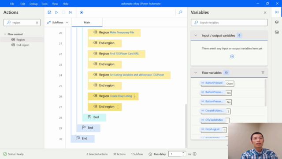This screenshot has height=159, width=282.
Task: Collapse the Input / output variables section
Action: (196, 35)
